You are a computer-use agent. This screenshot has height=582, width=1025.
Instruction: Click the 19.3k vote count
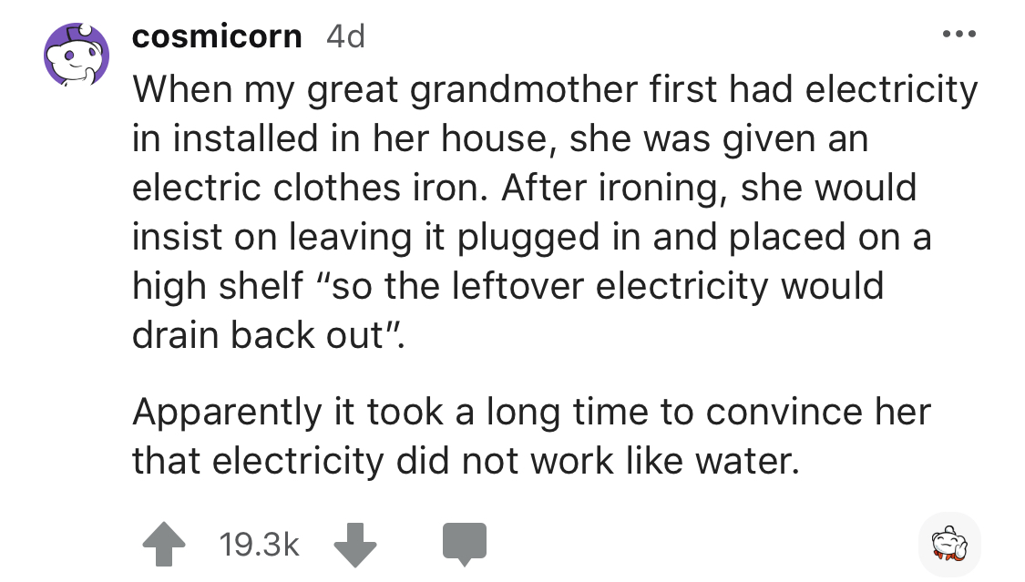pos(260,545)
